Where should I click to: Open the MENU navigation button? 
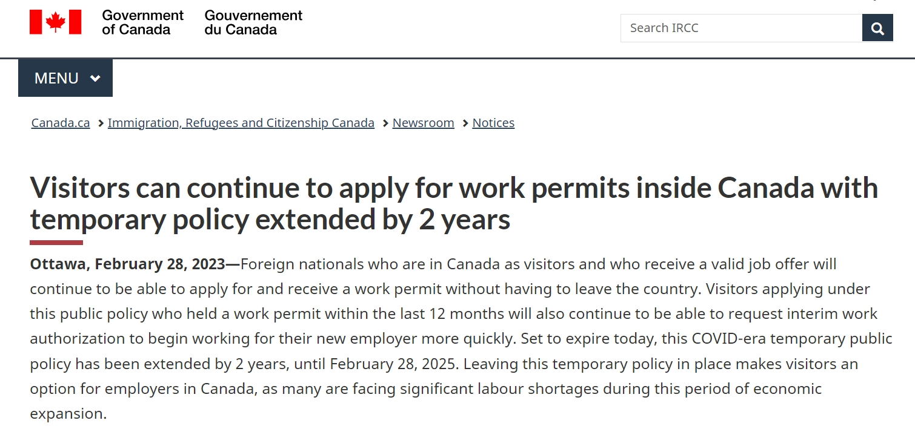(x=65, y=78)
